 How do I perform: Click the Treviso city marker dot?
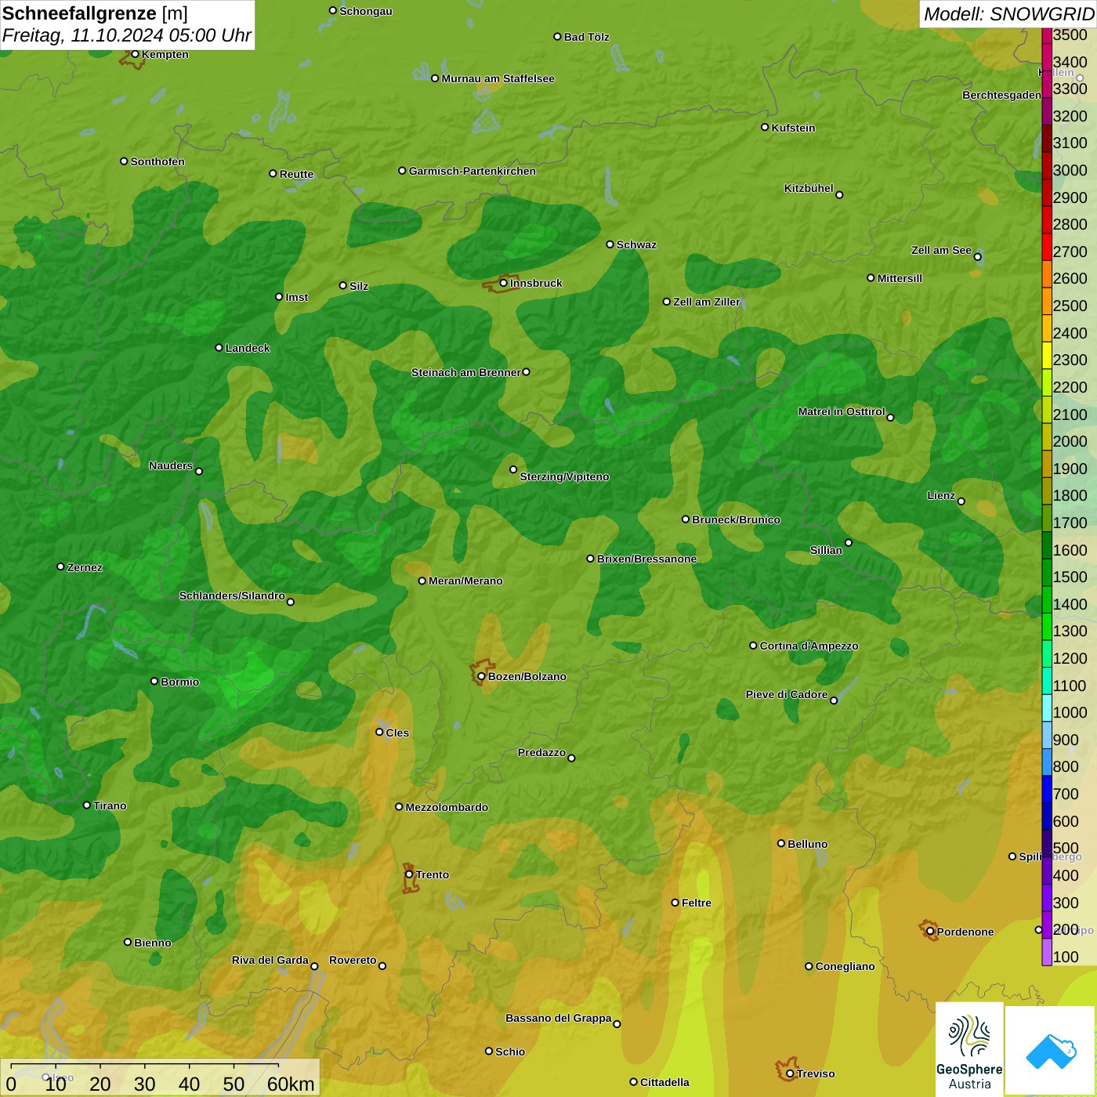[x=790, y=1073]
